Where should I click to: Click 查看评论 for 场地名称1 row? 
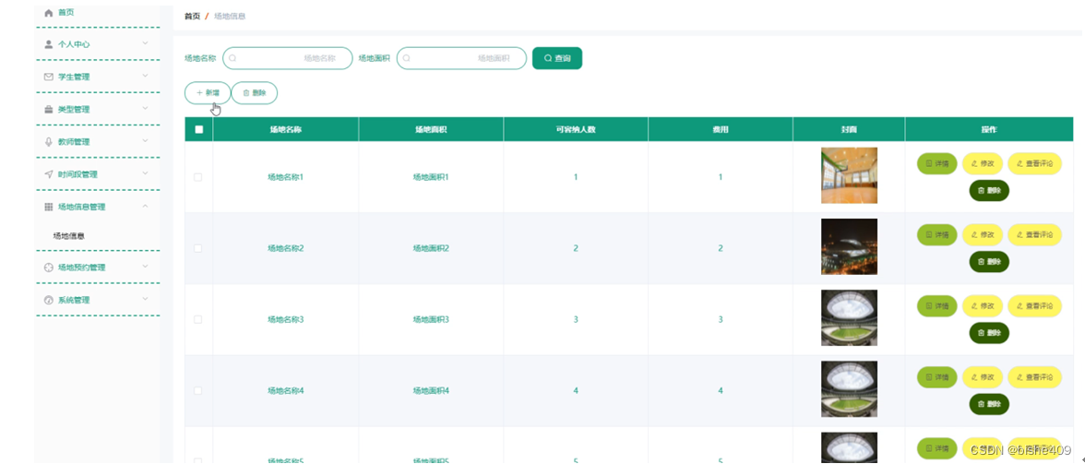coord(1034,164)
